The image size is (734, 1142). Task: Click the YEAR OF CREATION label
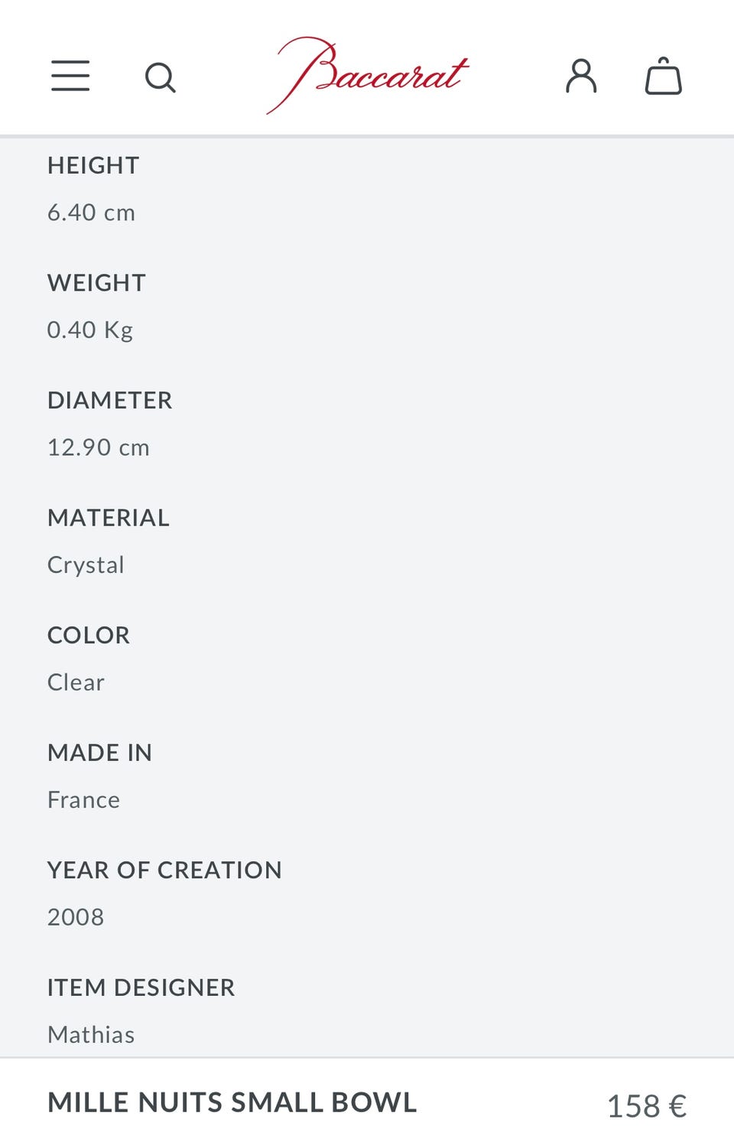pyautogui.click(x=164, y=870)
